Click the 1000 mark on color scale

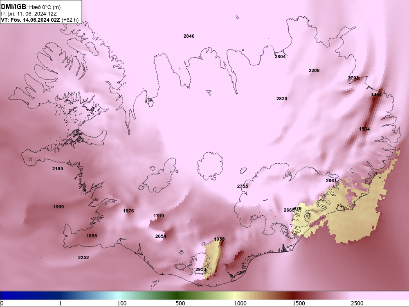coord(240,303)
